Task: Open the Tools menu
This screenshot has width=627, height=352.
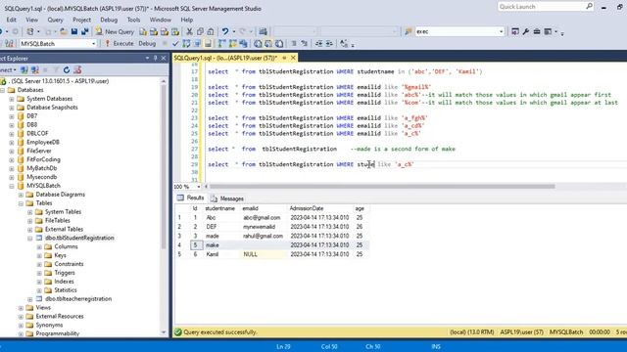Action: (133, 20)
